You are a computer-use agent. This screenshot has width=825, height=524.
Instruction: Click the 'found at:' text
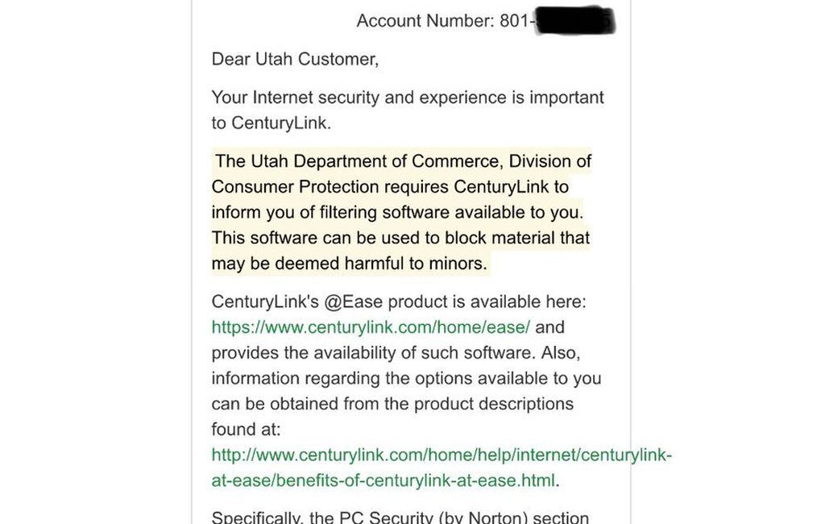pos(246,430)
